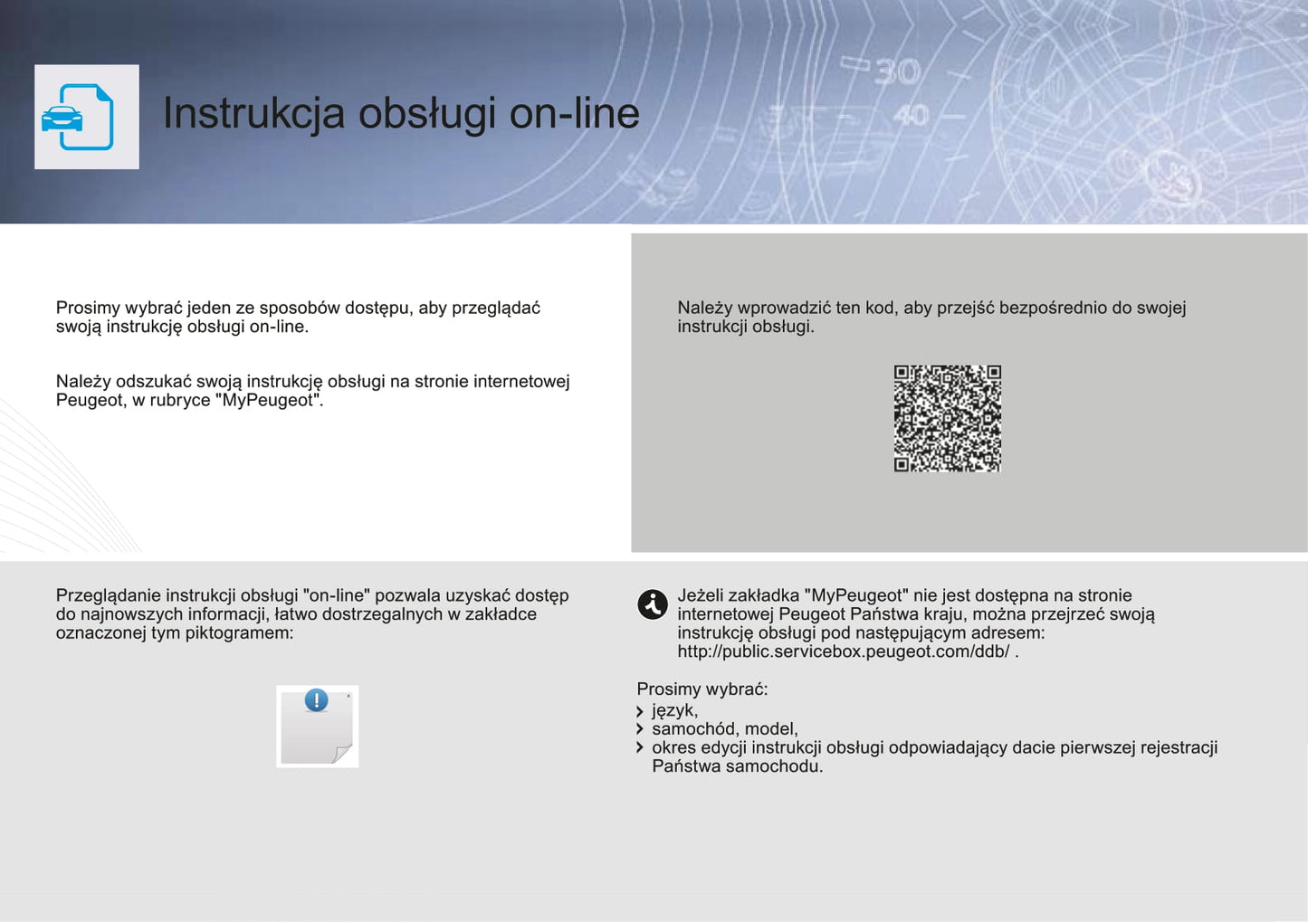Viewport: 1308px width, 922px height.
Task: Click the center of the QR code image
Action: tap(948, 417)
